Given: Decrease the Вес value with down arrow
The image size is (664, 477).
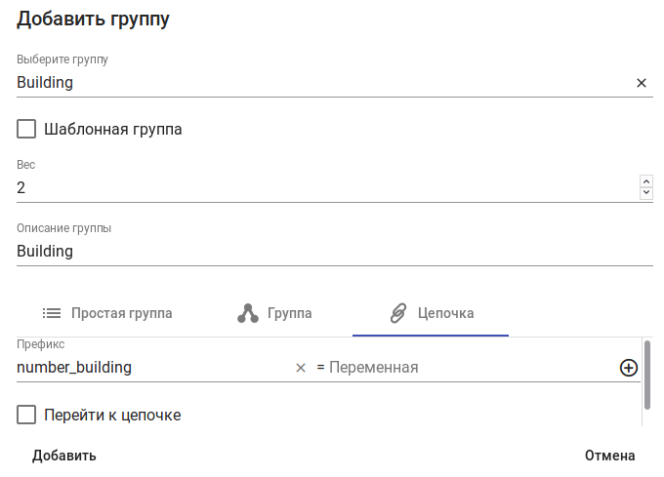Looking at the screenshot, I should (645, 193).
